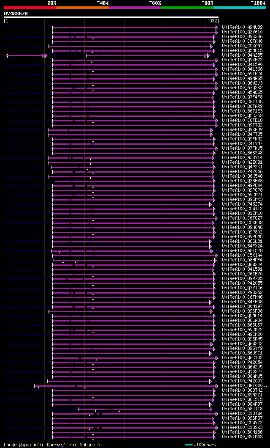Click the label UniRef100_Q84P97
Viewport: 270px width, 448px height.
point(243,404)
